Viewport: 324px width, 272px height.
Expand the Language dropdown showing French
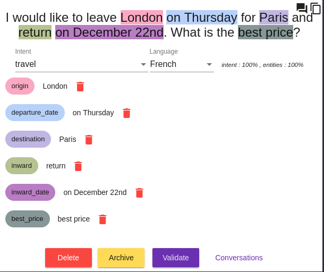(x=181, y=64)
